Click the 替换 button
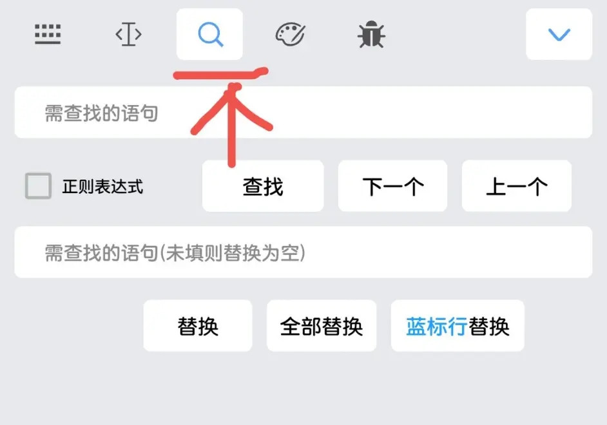 (198, 326)
